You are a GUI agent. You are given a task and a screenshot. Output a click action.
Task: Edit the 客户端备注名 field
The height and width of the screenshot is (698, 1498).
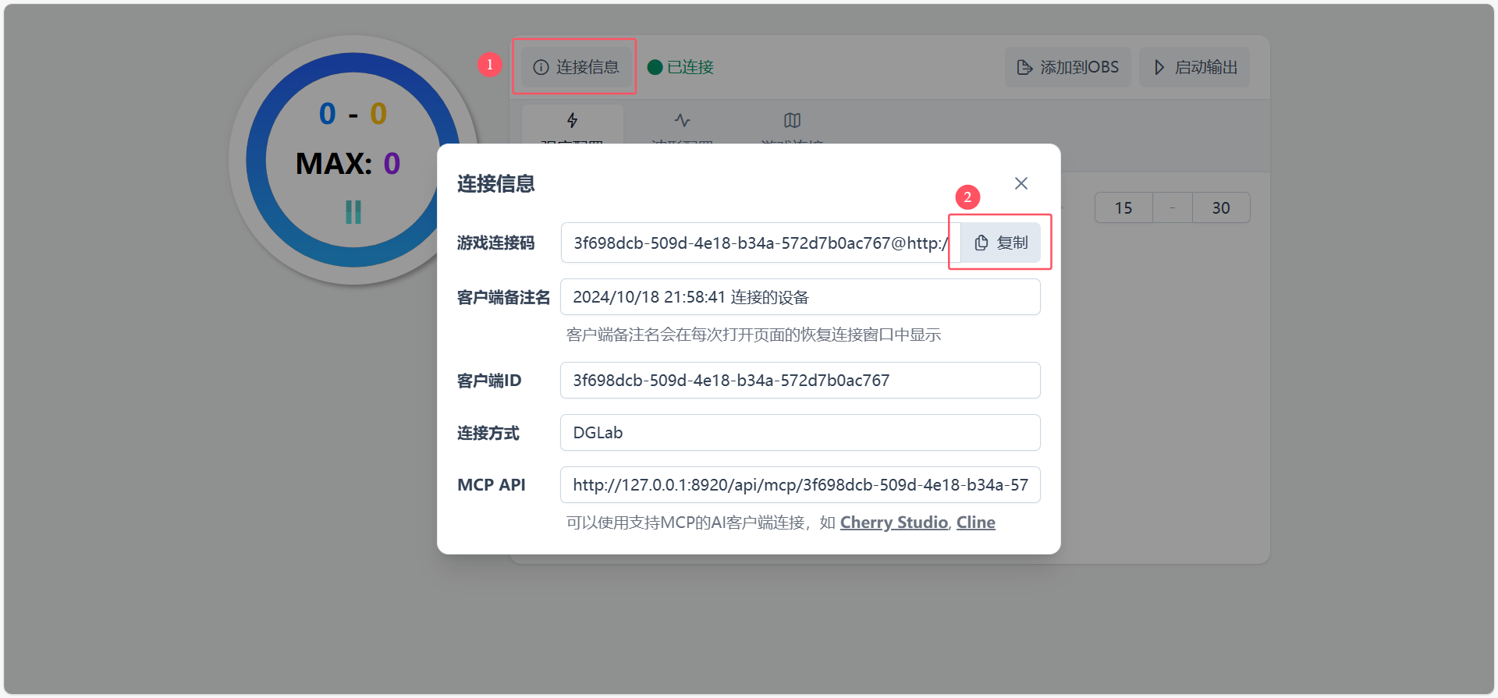coord(800,297)
